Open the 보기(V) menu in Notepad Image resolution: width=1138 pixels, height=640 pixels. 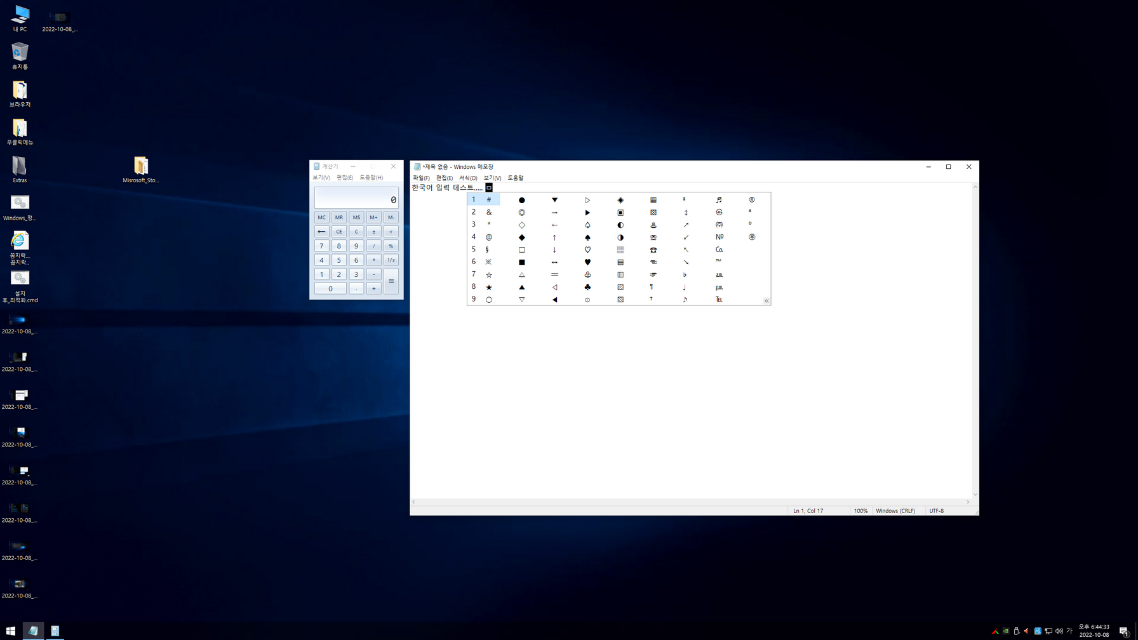coord(492,178)
